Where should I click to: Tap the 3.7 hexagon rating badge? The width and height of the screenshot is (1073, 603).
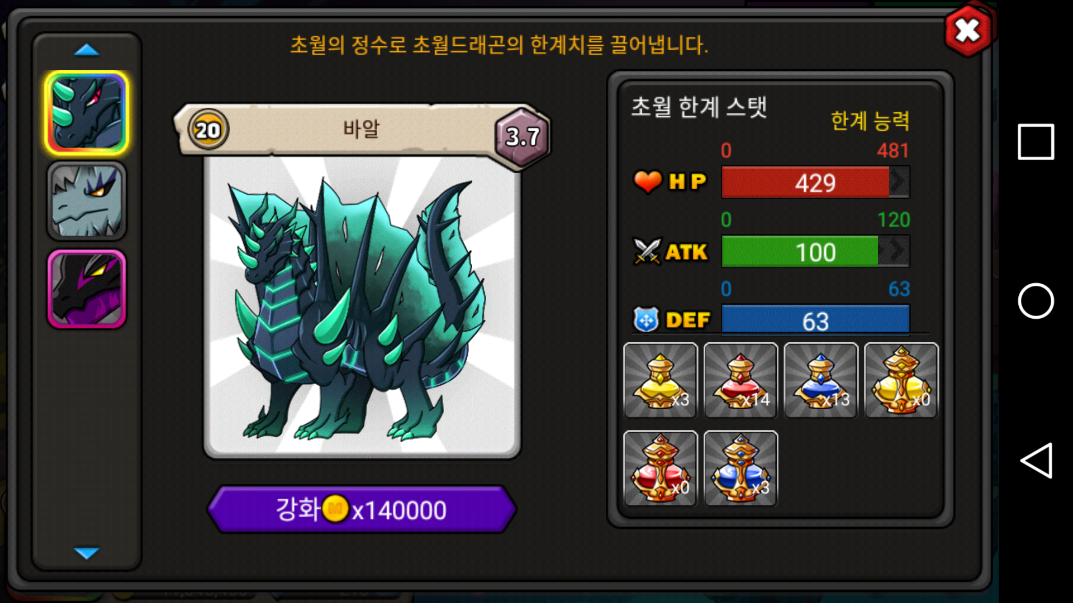523,136
